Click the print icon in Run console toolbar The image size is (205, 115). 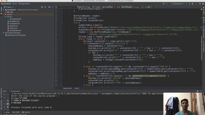8,107
